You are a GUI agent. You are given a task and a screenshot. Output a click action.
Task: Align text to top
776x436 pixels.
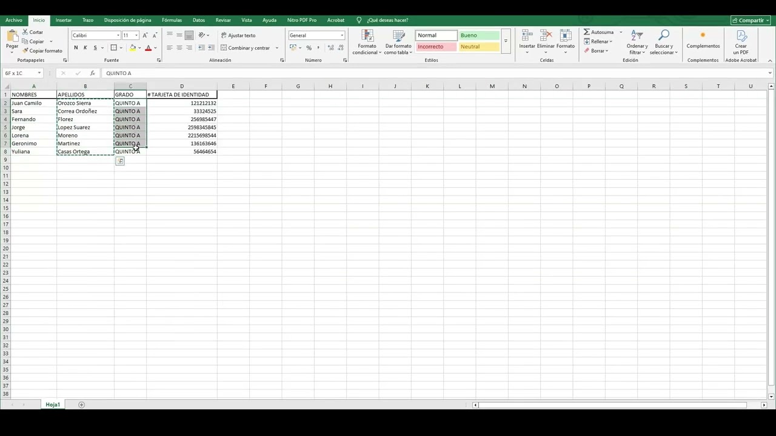click(170, 35)
